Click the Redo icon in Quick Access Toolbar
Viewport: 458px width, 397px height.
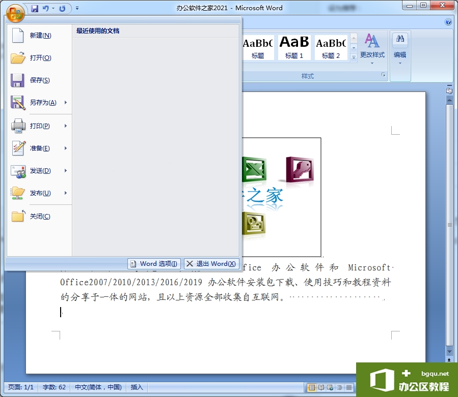[x=62, y=9]
